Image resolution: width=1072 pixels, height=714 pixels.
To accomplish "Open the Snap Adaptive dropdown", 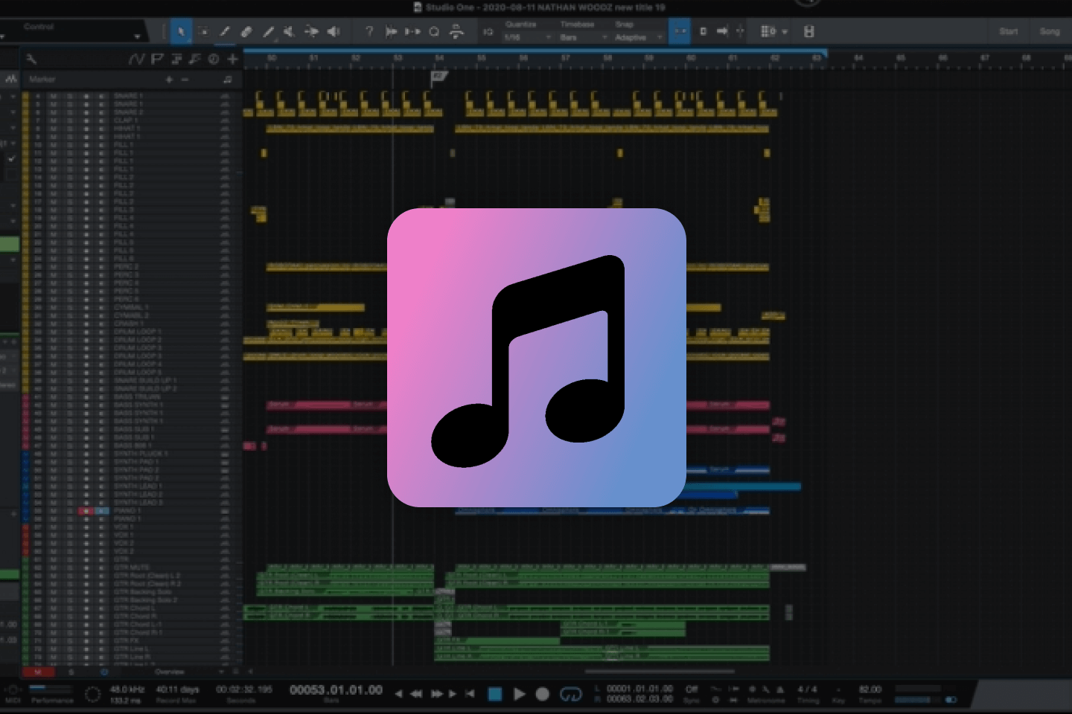I will (639, 37).
